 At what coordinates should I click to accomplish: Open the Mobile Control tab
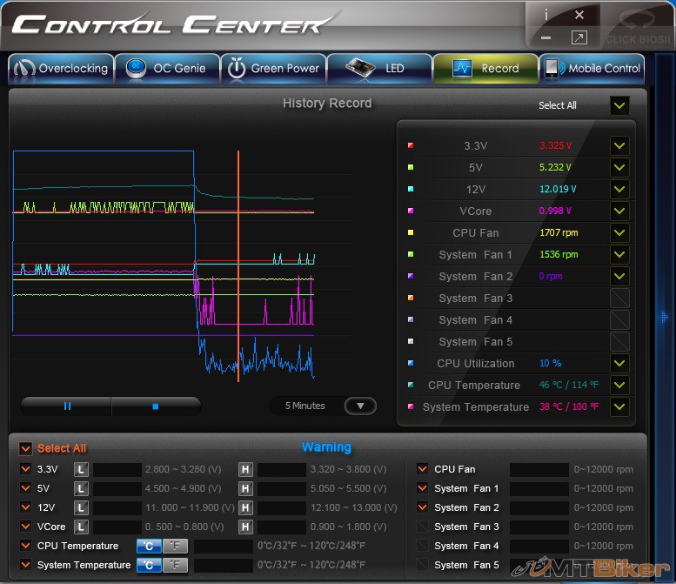(592, 68)
